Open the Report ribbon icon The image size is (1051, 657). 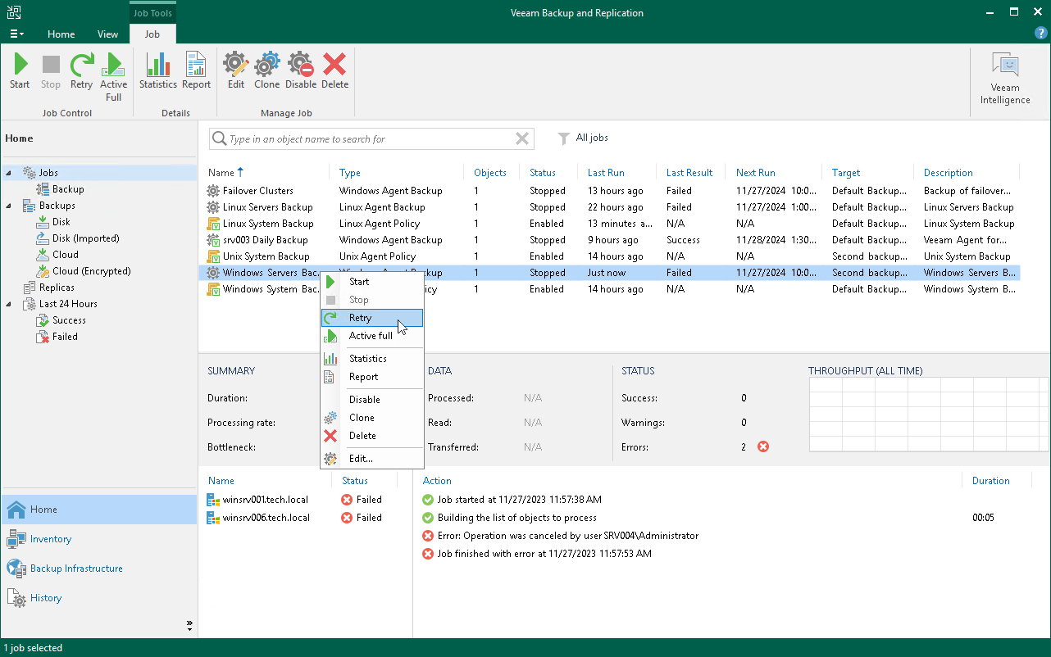[197, 71]
